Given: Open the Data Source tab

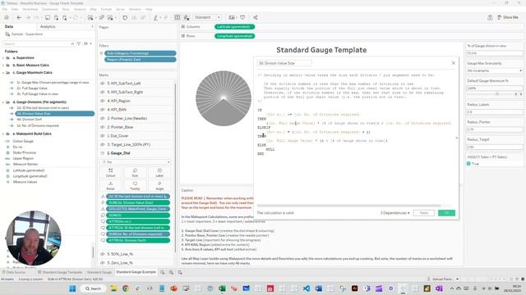Looking at the screenshot, I should (14, 272).
